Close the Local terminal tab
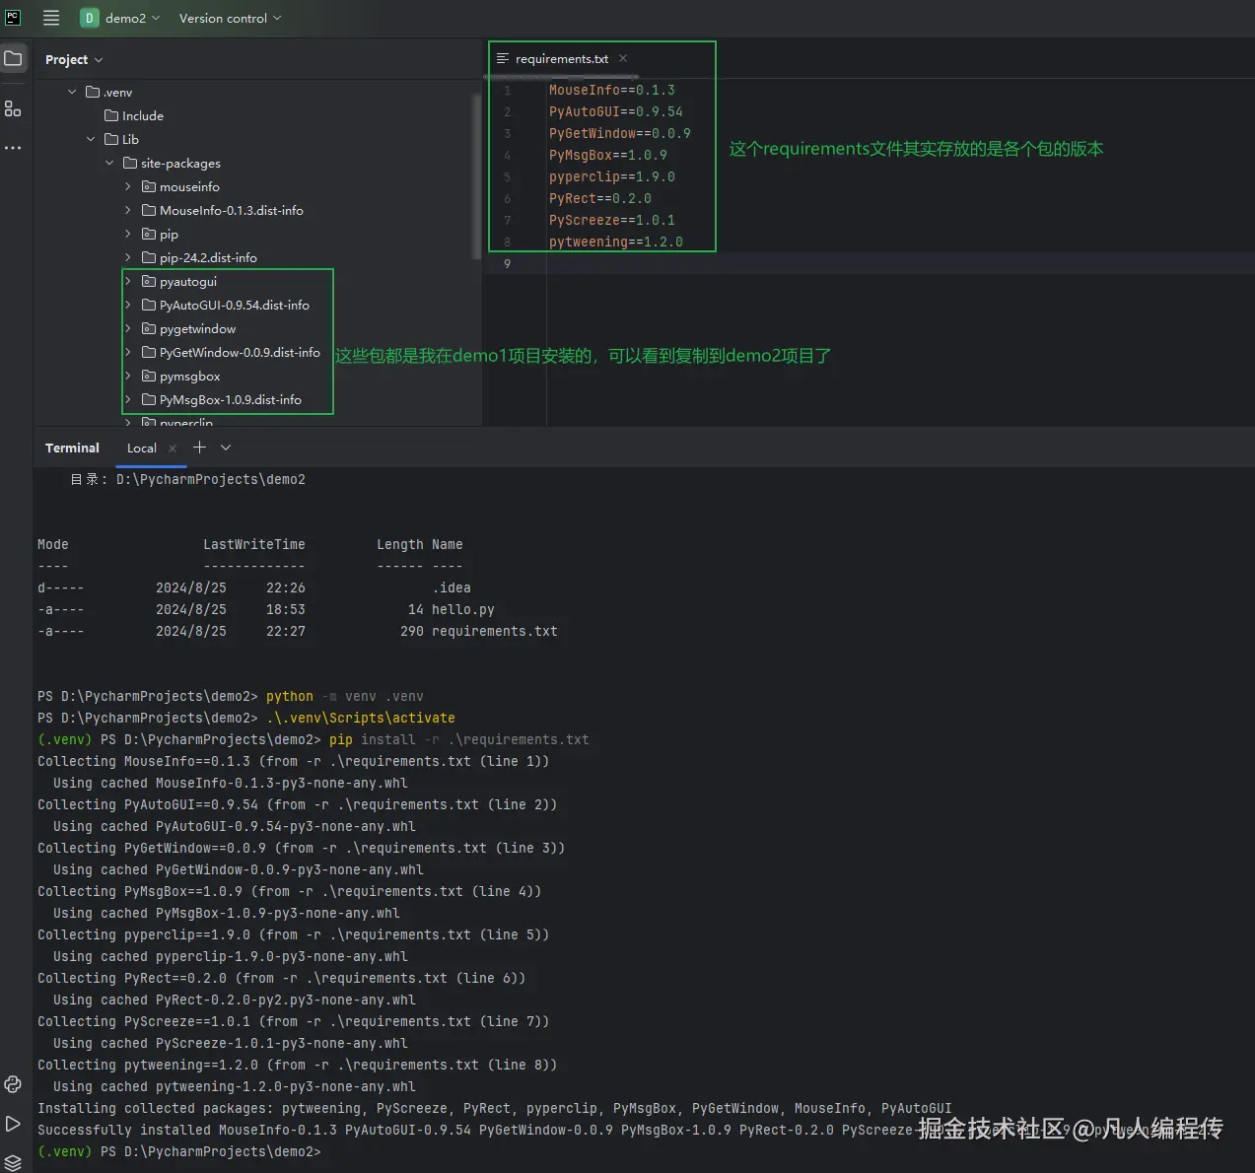The height and width of the screenshot is (1173, 1255). 173,448
